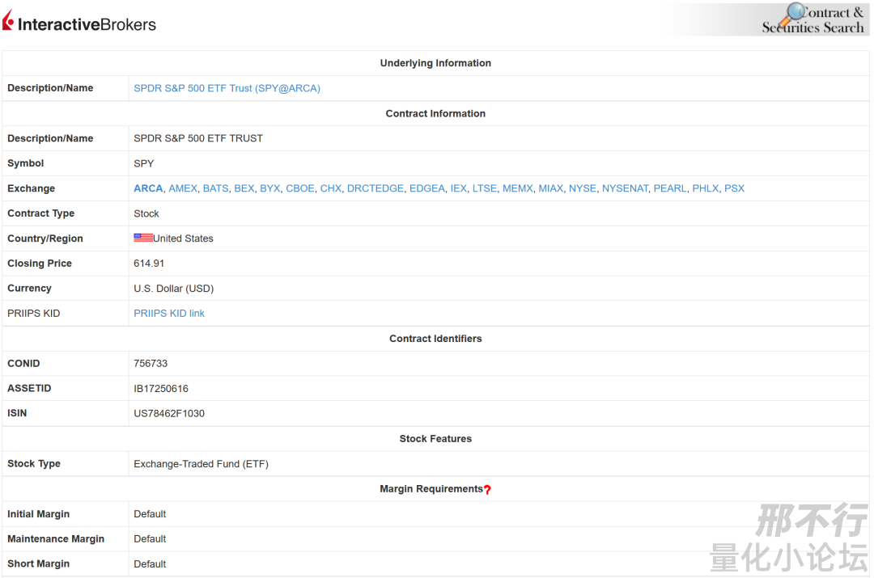The height and width of the screenshot is (578, 874).
Task: Click the Closing Price row label
Action: (40, 264)
